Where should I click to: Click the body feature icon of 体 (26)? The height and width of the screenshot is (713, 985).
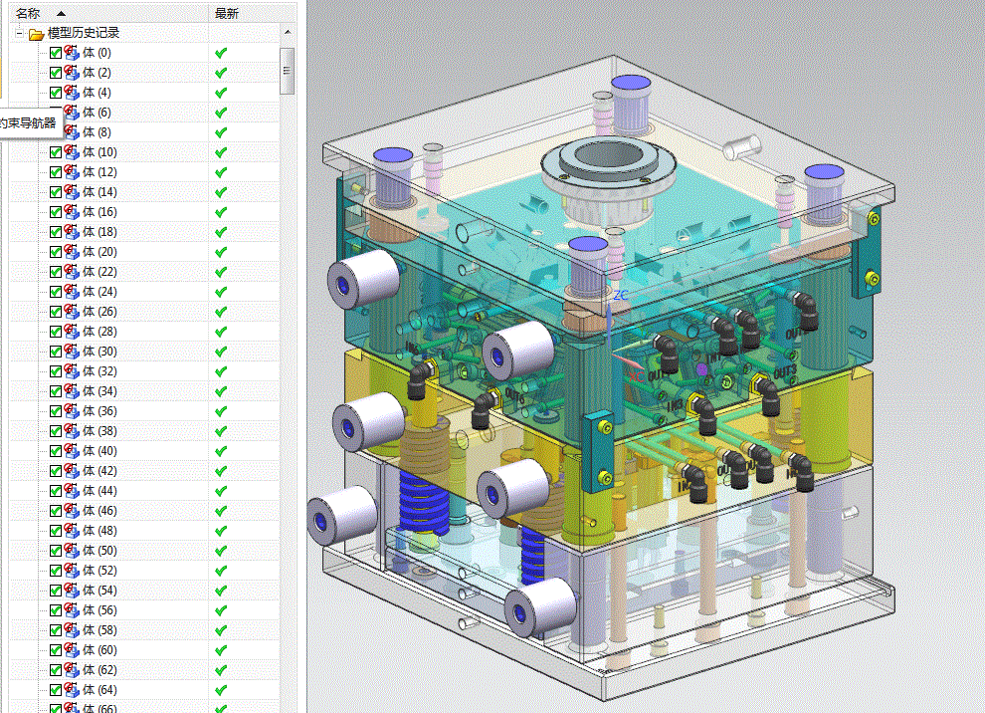72,312
